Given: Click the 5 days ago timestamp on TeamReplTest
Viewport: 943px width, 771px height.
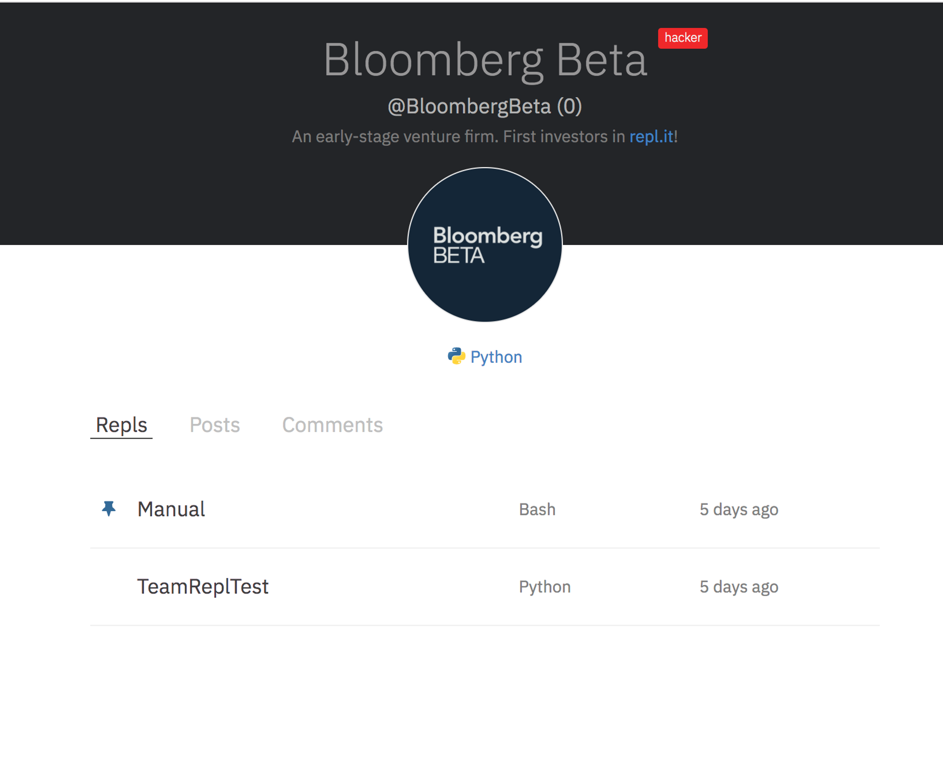Looking at the screenshot, I should click(739, 586).
